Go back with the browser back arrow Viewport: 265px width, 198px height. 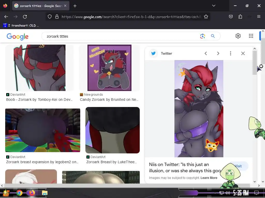(6, 17)
